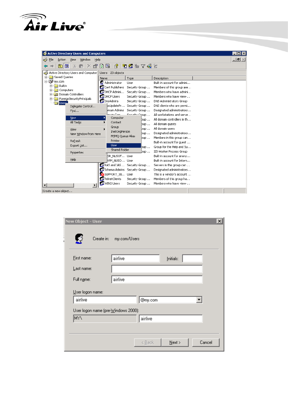Open the Window menu
The image size is (288, 407).
click(85, 60)
